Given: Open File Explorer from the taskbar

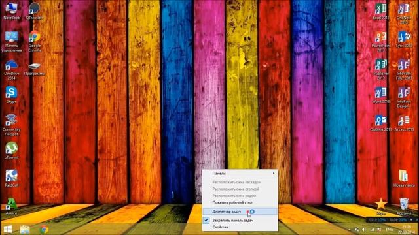Looking at the screenshot, I should tap(25, 229).
